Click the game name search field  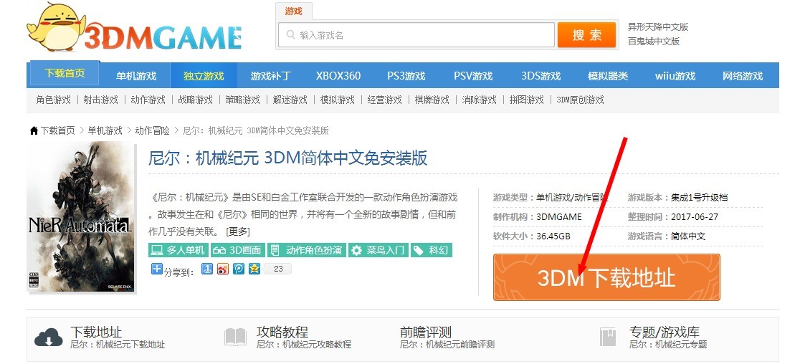(416, 34)
